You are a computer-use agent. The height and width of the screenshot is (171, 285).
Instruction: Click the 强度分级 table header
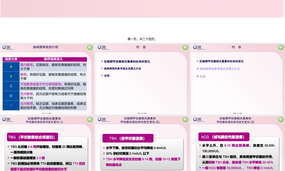[x=11, y=59]
